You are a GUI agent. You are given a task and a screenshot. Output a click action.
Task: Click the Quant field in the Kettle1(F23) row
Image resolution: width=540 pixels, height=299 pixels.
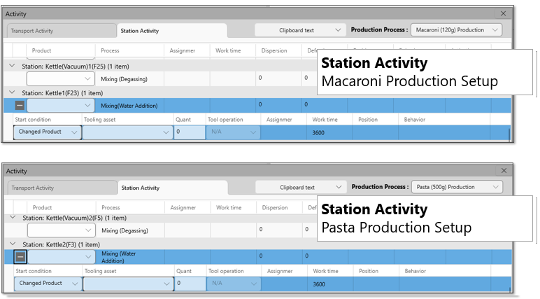coord(189,132)
